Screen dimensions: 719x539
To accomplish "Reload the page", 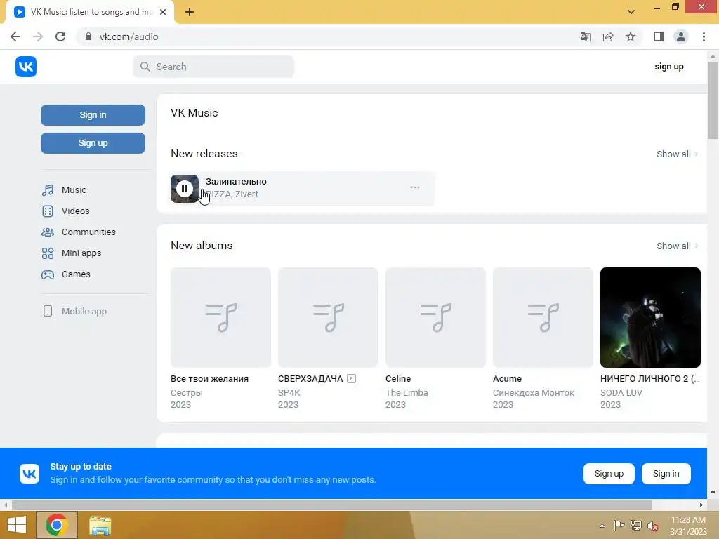I will (x=60, y=36).
